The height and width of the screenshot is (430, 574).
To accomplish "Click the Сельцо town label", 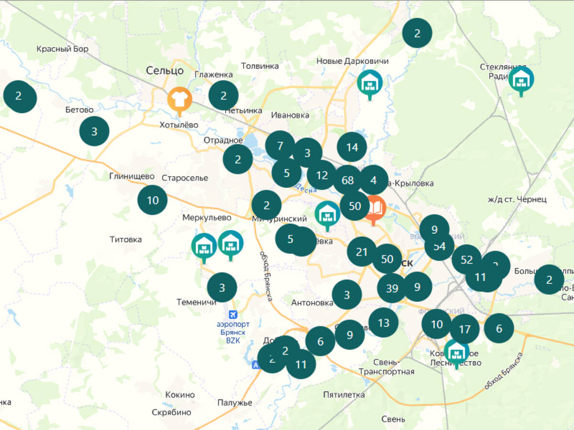I will pyautogui.click(x=165, y=71).
